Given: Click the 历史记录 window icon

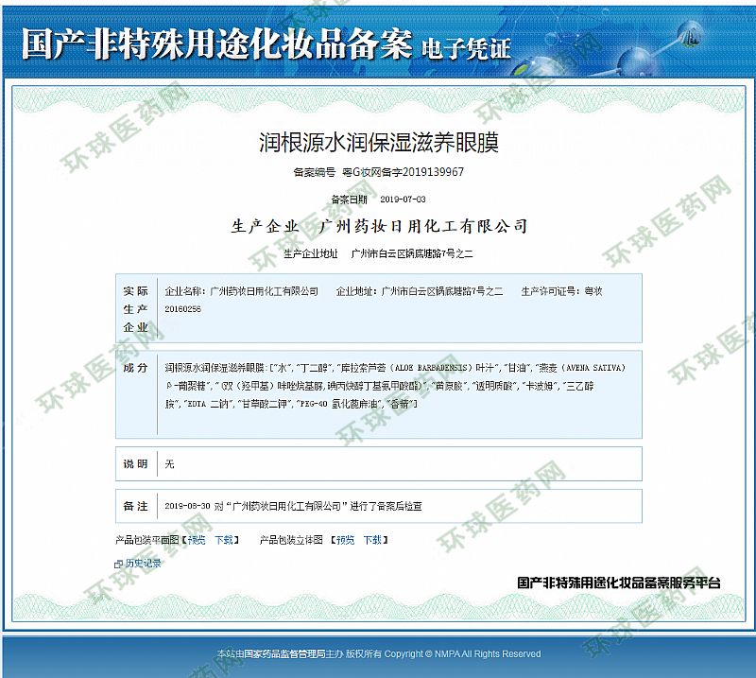Looking at the screenshot, I should pos(118,564).
